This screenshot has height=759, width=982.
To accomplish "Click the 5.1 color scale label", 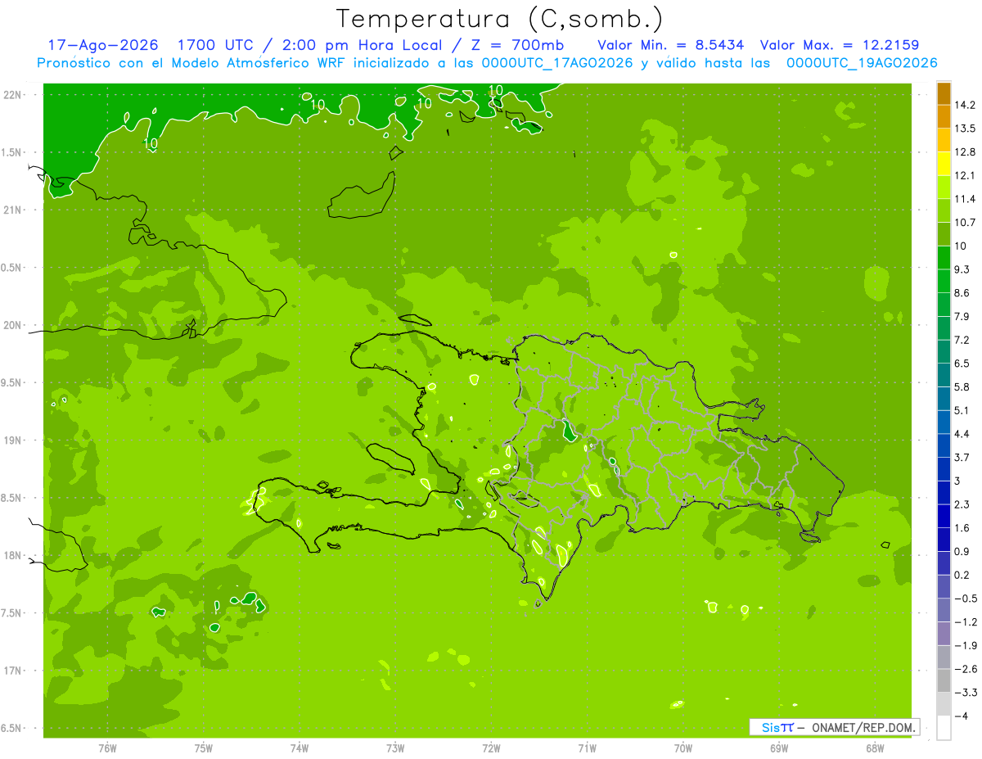I will point(962,410).
